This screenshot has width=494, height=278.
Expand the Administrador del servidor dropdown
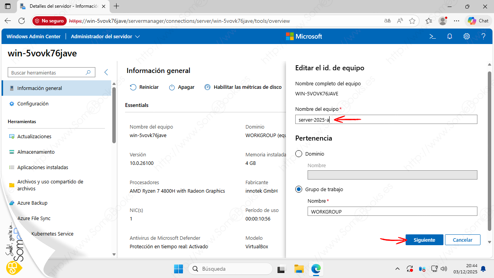tap(105, 36)
